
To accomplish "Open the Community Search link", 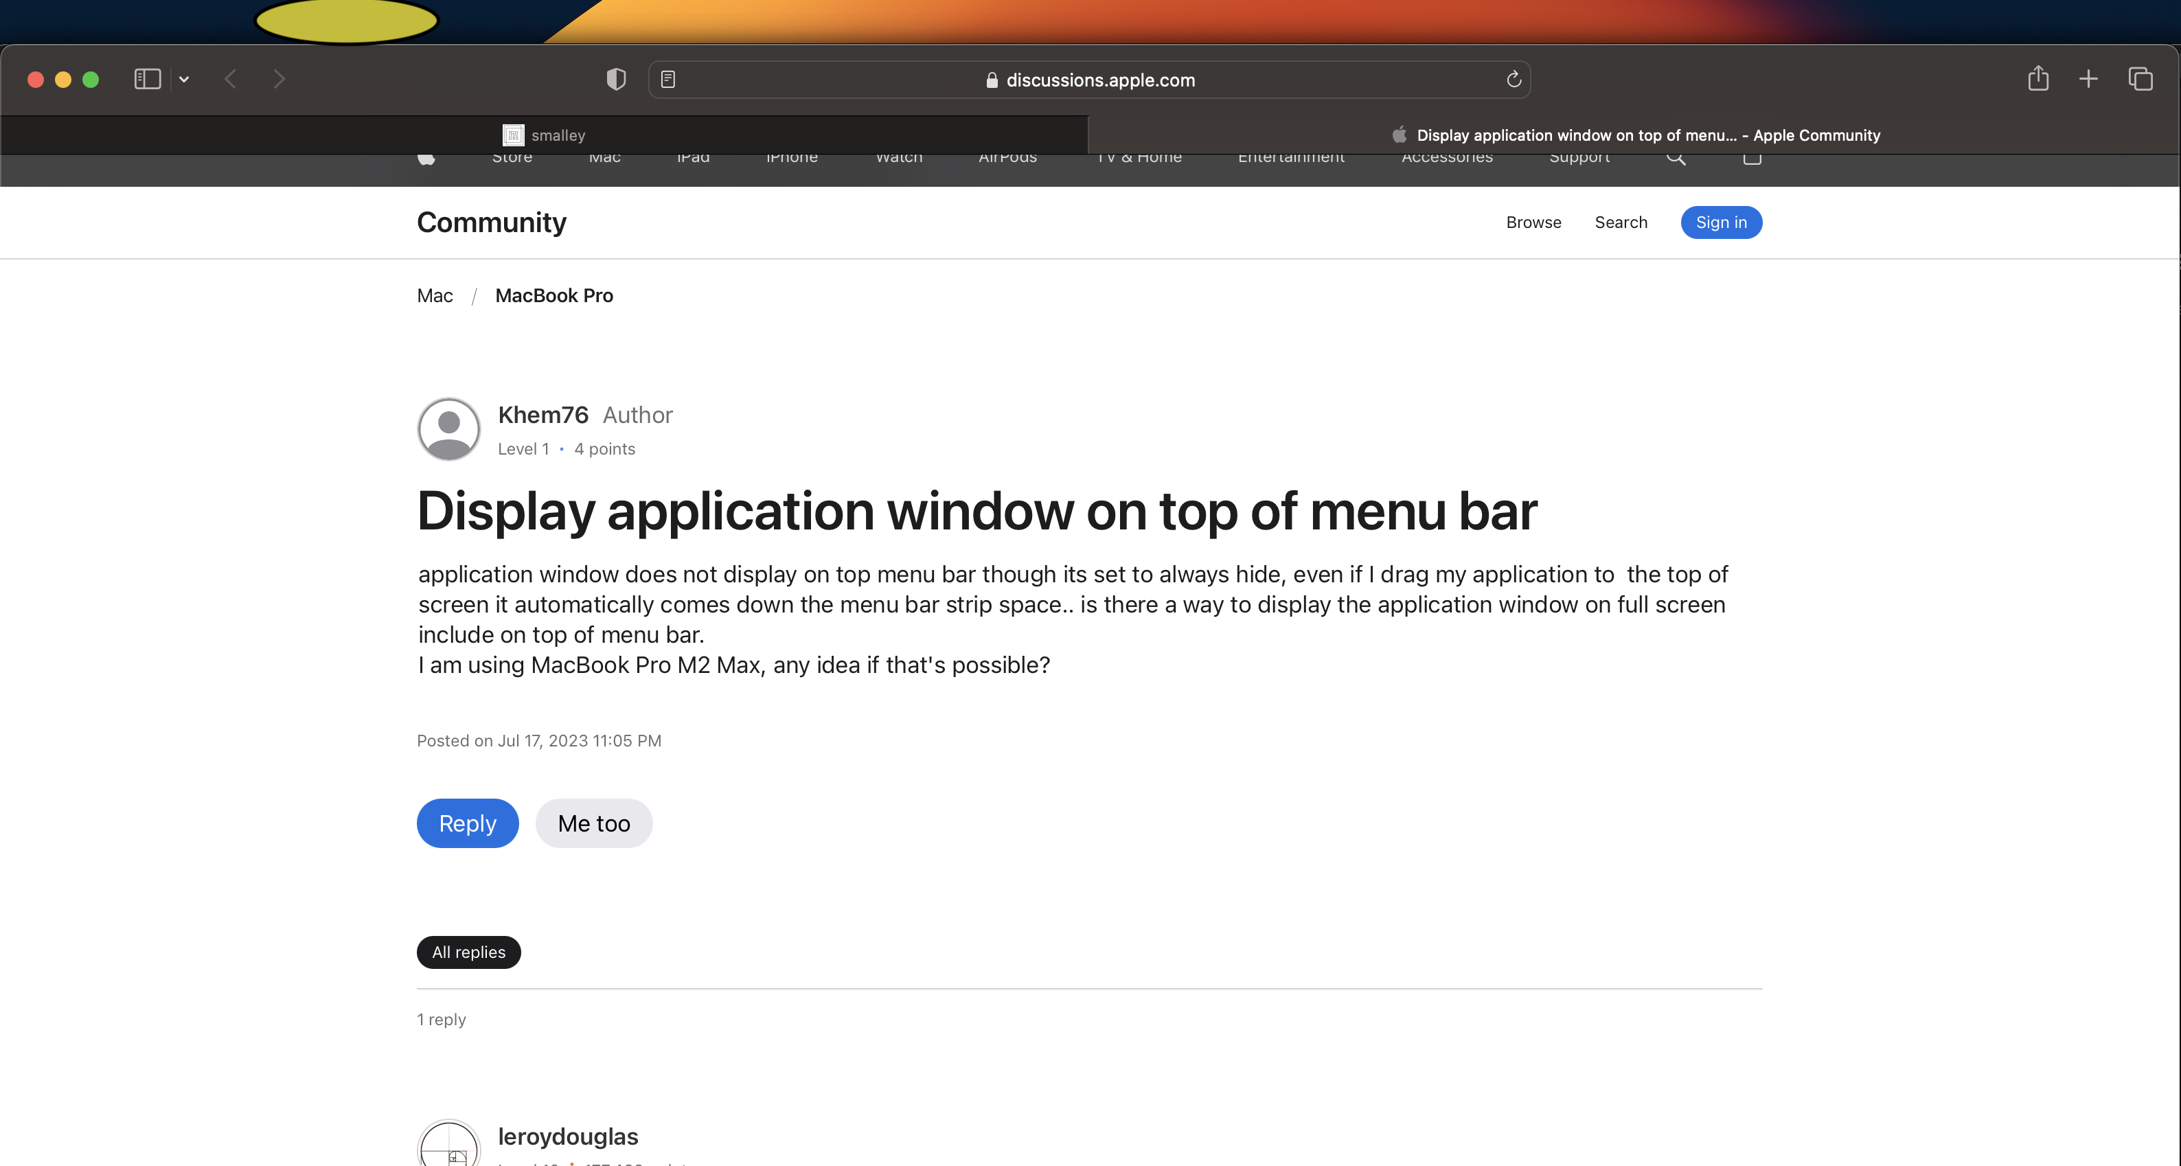I will click(x=1621, y=222).
